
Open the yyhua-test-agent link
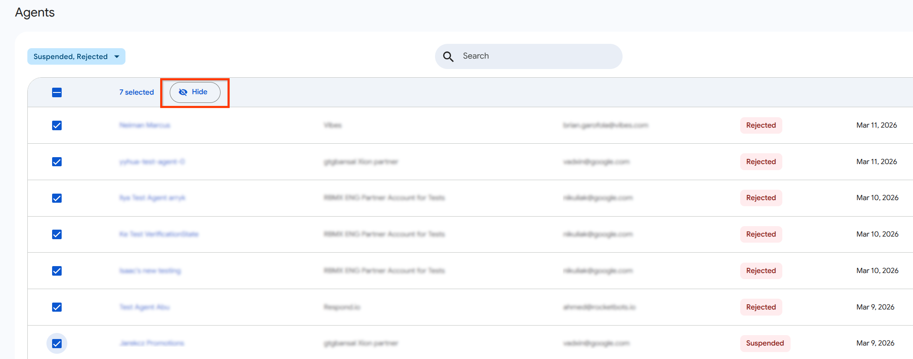152,162
